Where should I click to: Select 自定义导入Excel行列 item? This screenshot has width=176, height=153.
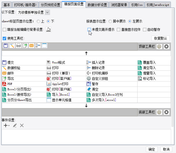pyautogui.click(x=112, y=95)
